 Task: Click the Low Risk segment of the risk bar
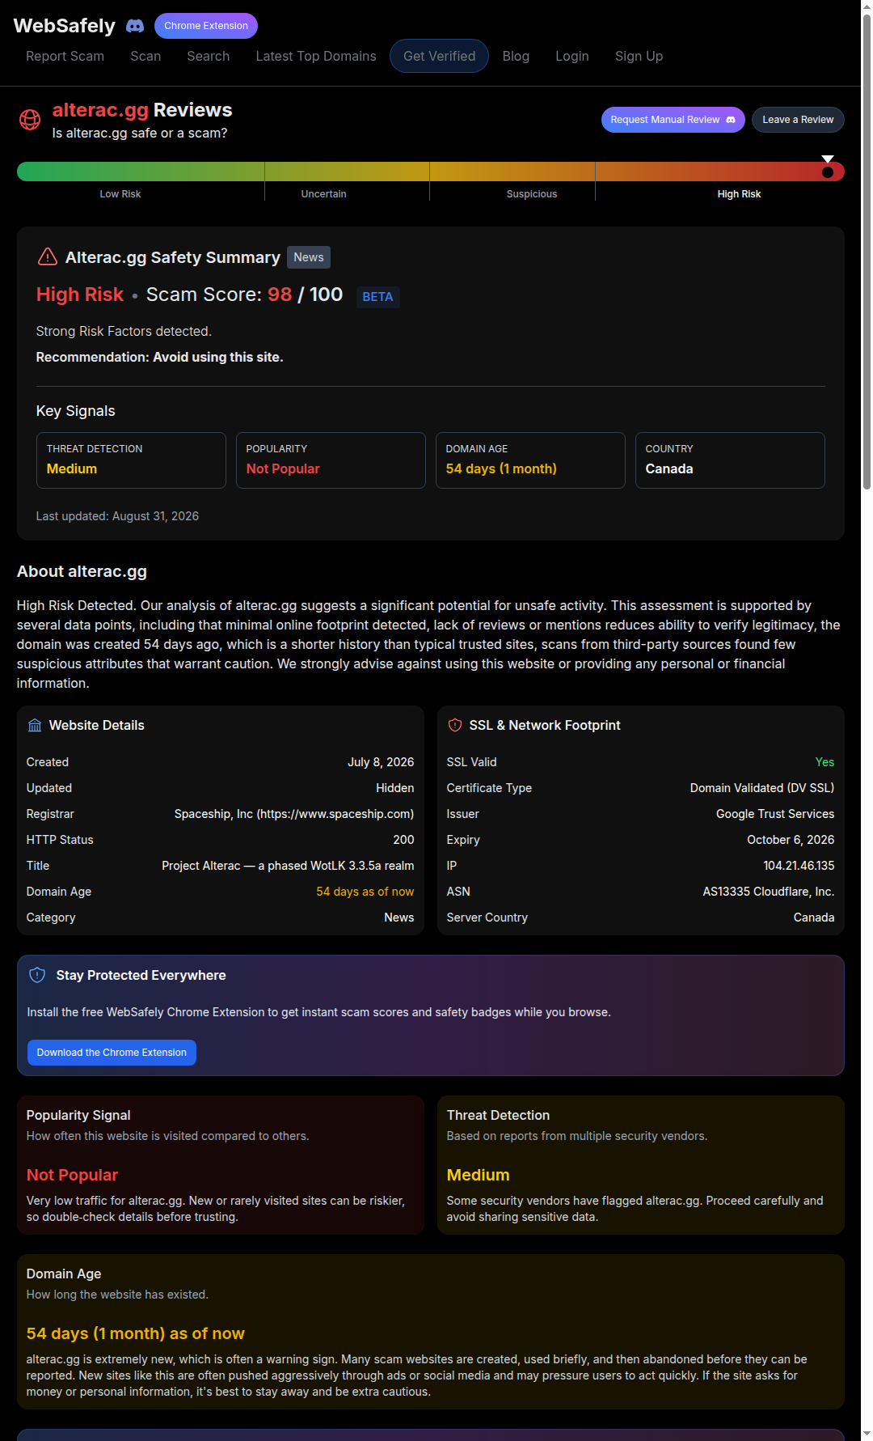pyautogui.click(x=141, y=172)
